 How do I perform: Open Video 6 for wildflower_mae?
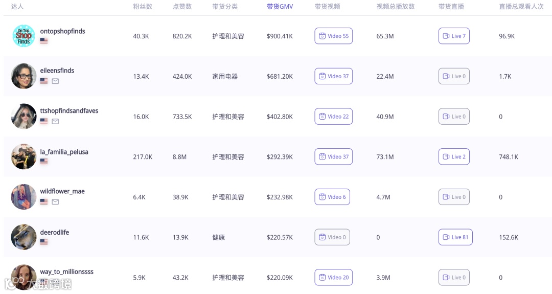332,197
